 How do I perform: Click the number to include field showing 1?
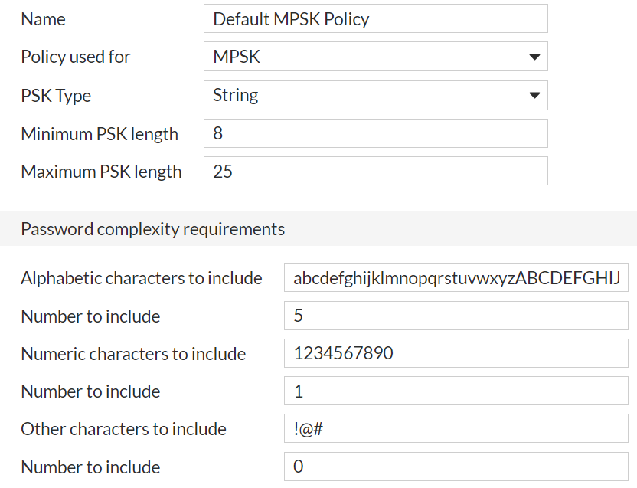[456, 391]
